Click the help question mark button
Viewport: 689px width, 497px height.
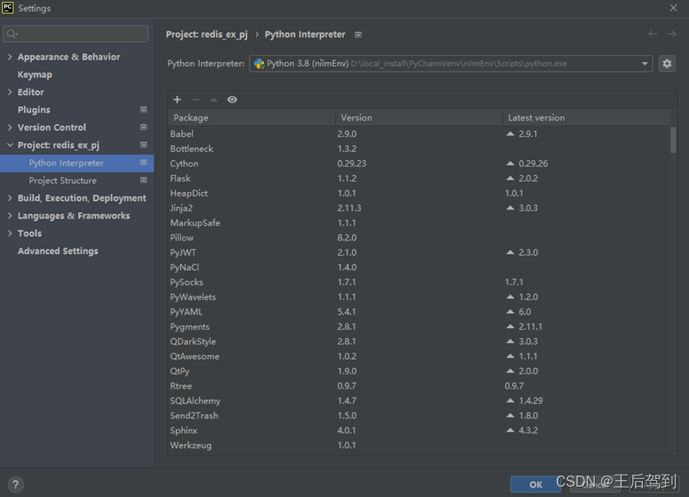click(x=15, y=484)
